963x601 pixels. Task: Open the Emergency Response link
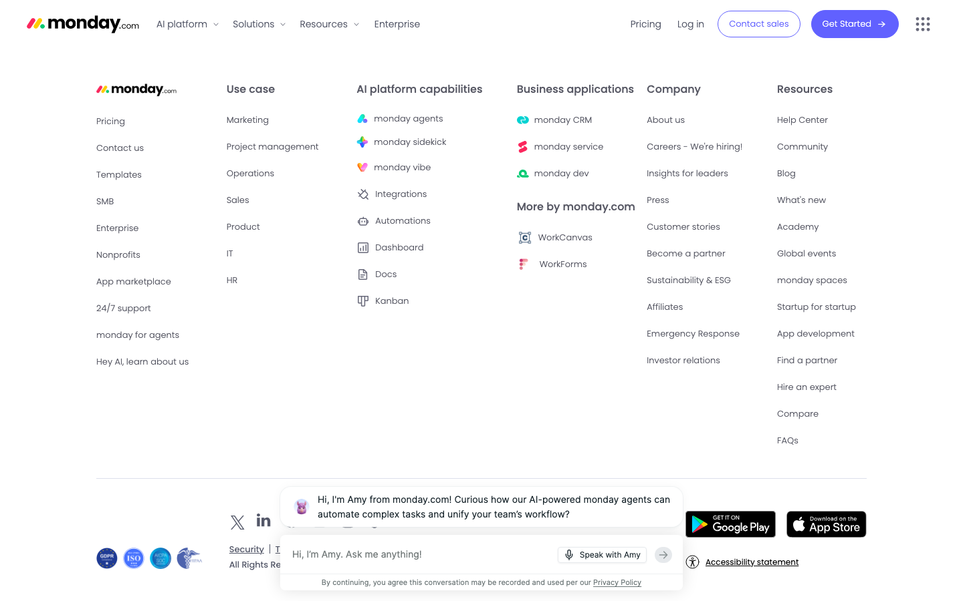(x=693, y=334)
